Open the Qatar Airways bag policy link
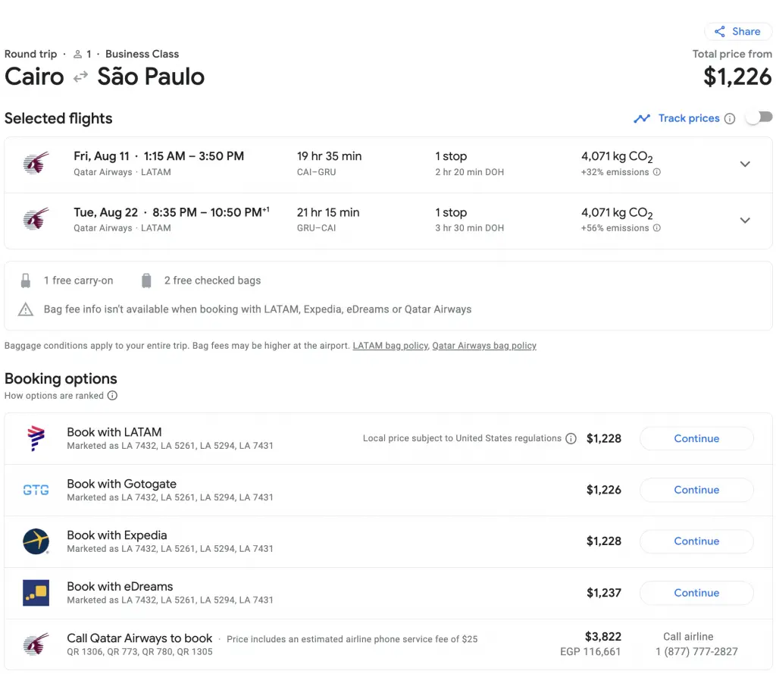Viewport: 776px width, 674px height. [x=484, y=346]
